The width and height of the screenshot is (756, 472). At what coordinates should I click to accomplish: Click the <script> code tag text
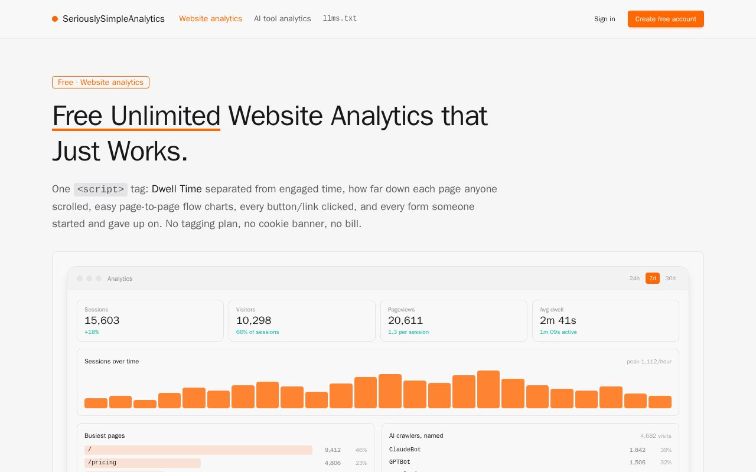tap(100, 189)
